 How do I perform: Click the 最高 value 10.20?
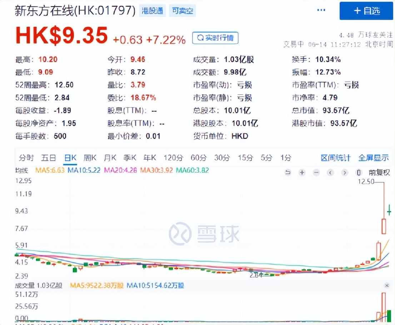point(48,59)
